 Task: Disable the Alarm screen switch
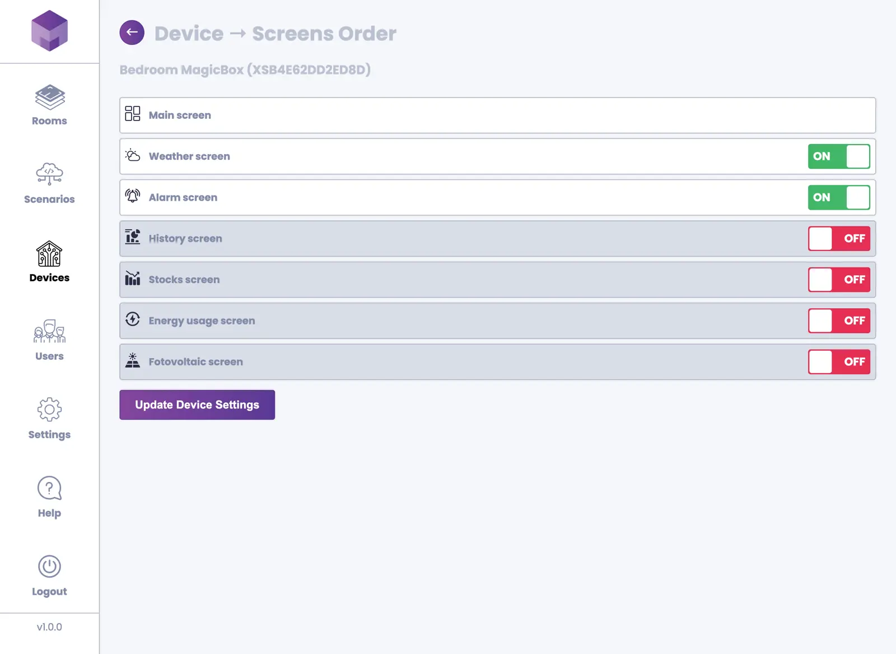(838, 197)
